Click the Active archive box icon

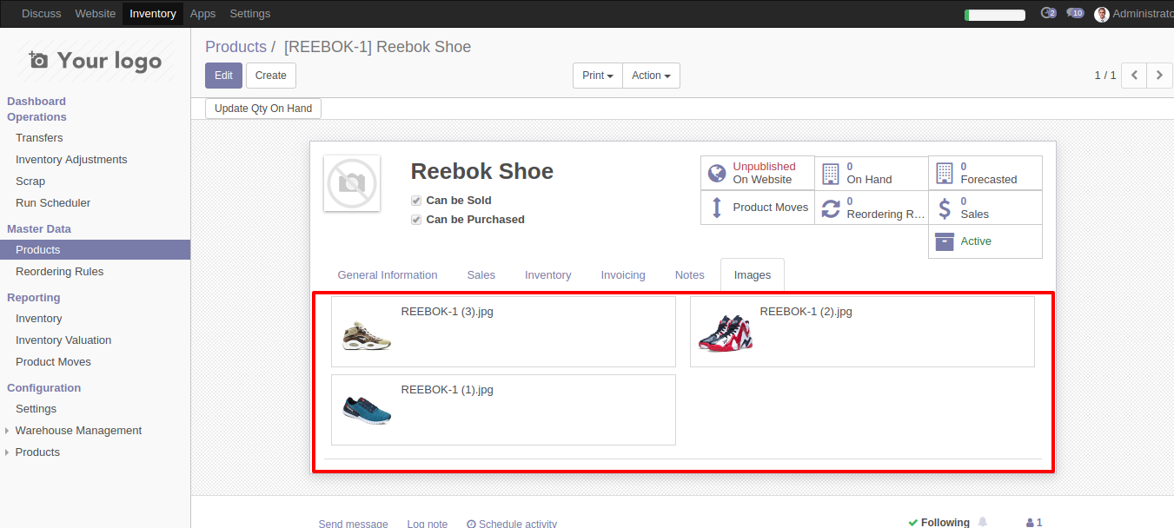tap(945, 241)
